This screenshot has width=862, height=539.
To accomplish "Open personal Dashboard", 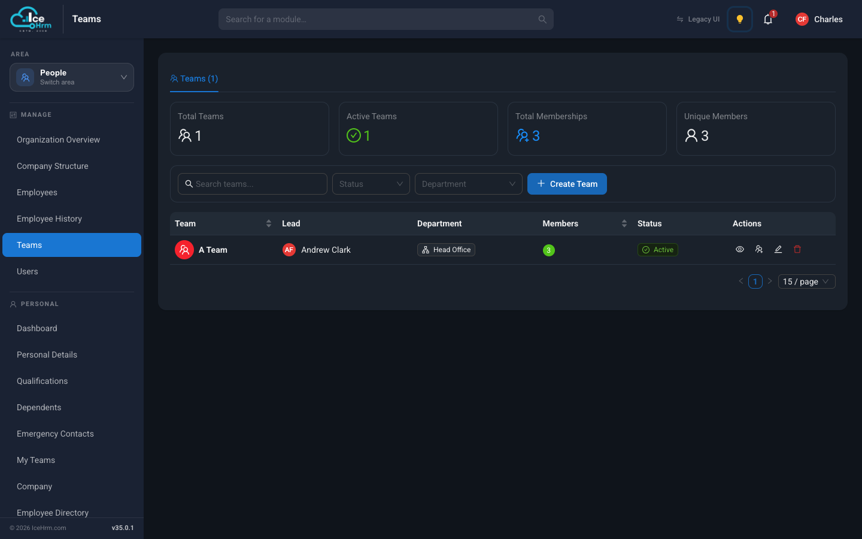I will click(72, 328).
